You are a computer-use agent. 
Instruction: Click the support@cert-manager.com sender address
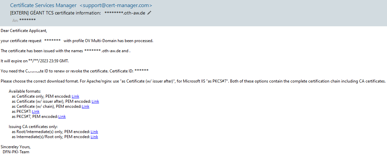tap(116, 5)
